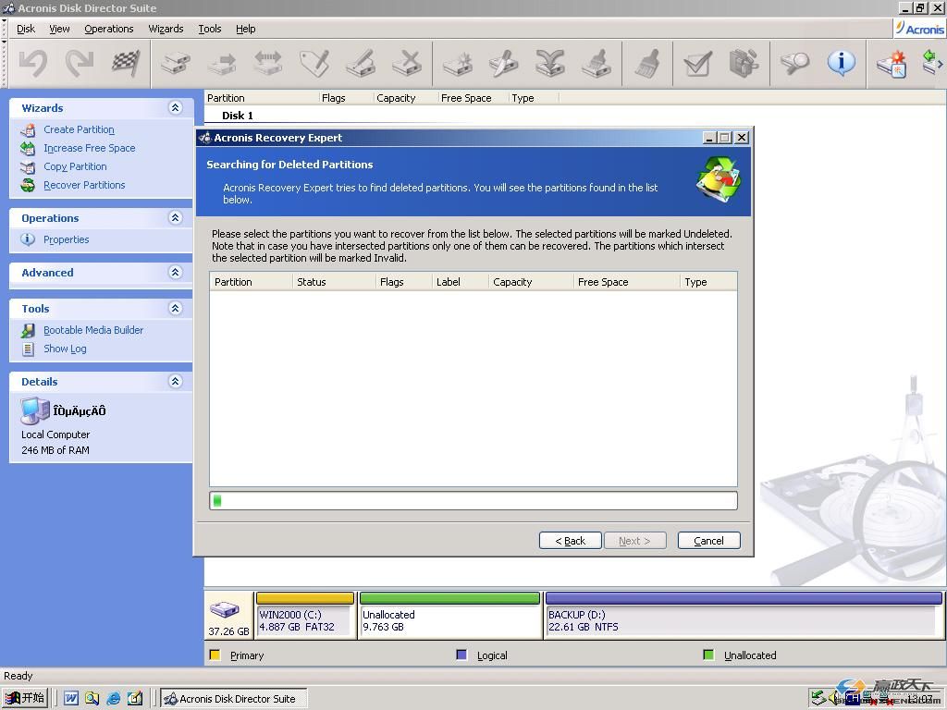Screen dimensions: 947x710
Task: Select the BACKUP (D:) partition block
Action: point(744,615)
